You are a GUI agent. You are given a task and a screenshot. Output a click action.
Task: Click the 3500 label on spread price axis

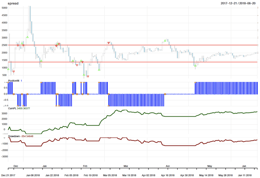(4, 30)
